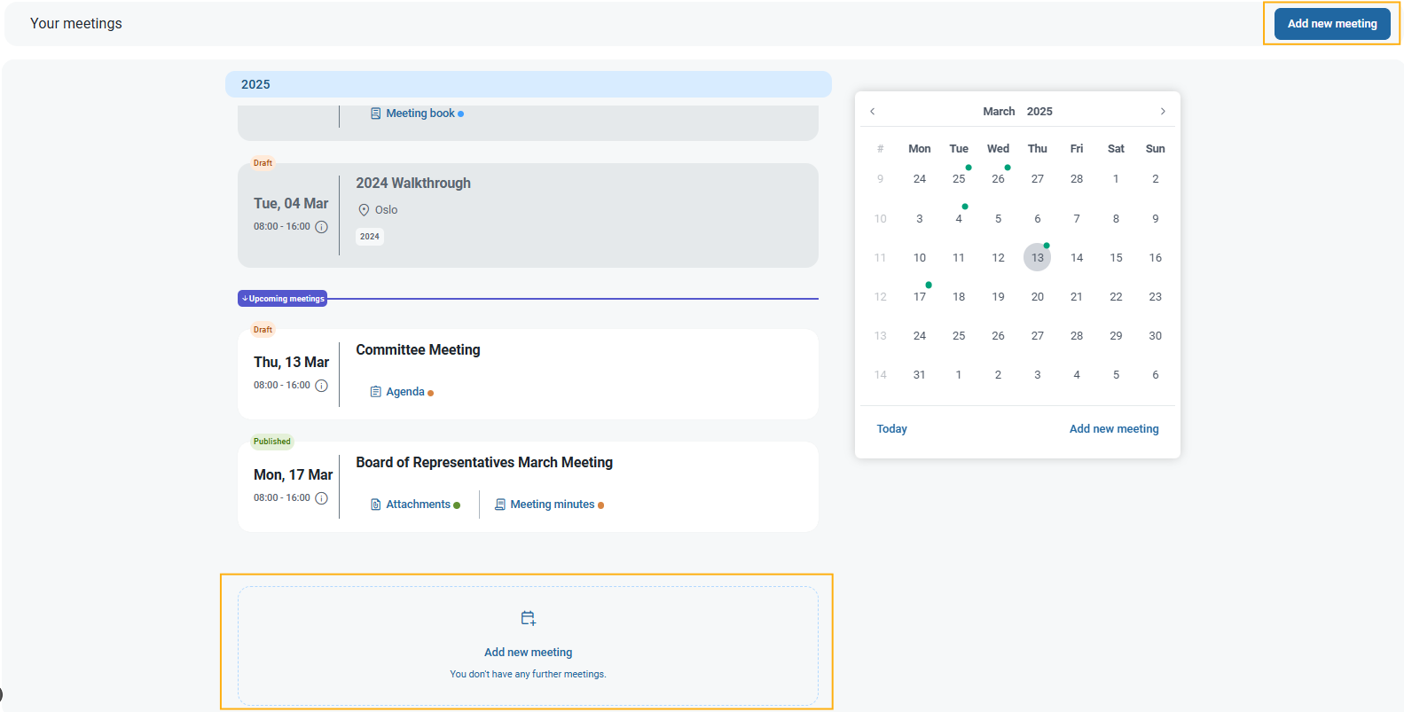Image resolution: width=1404 pixels, height=712 pixels.
Task: Select 12 March in the calendar
Action: (999, 258)
